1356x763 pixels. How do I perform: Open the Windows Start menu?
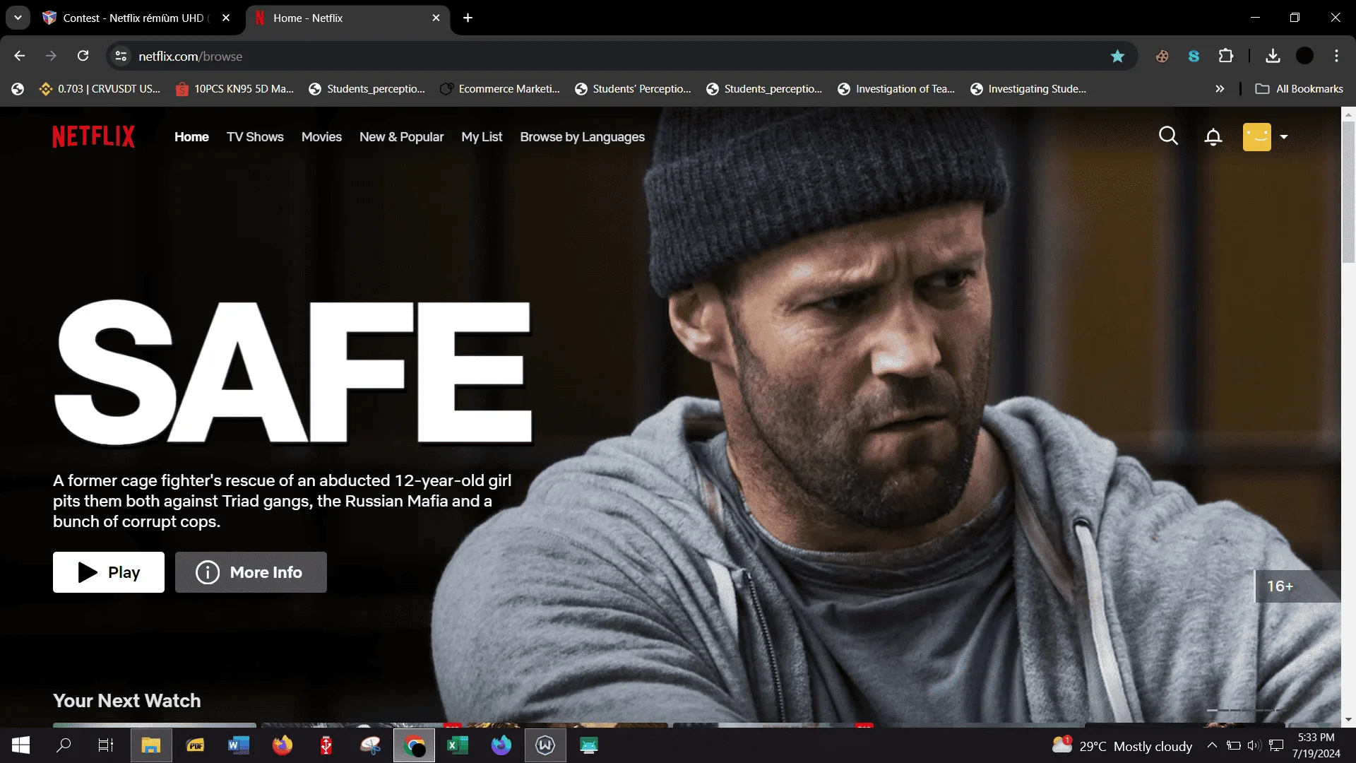pos(20,745)
